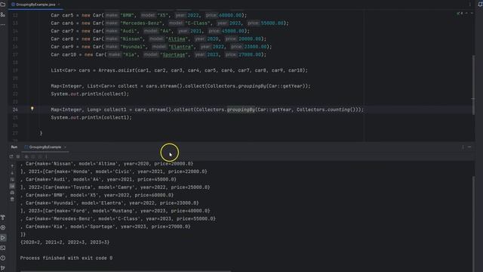
Task: Click the console line with make='Audi'
Action: point(99,180)
